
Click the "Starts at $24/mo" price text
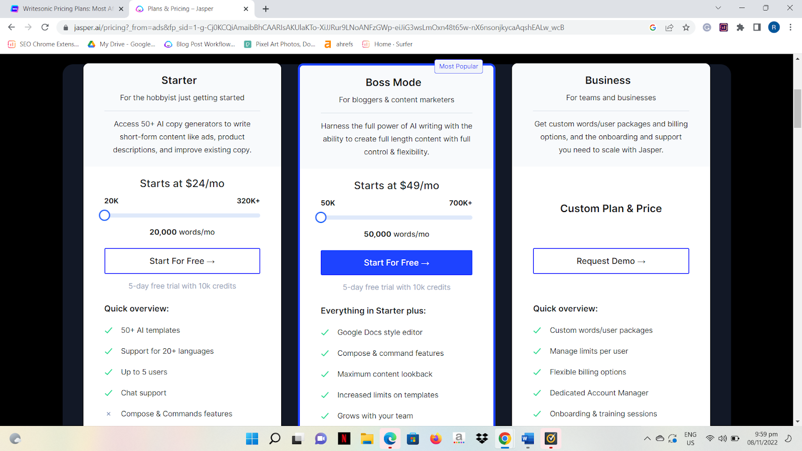tap(182, 183)
